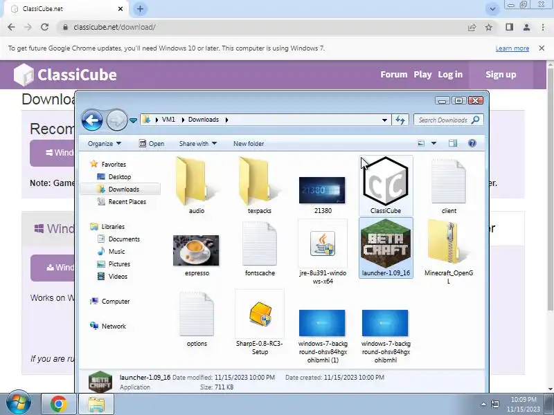Open Music library

[111, 252]
